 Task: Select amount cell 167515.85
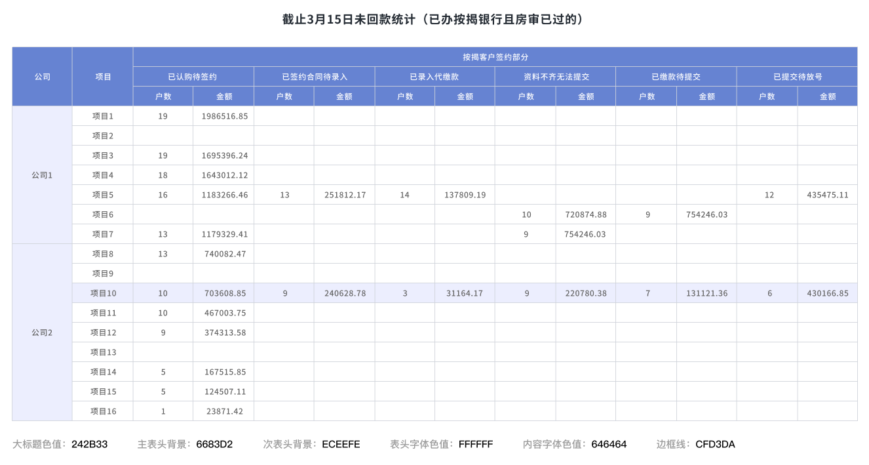[223, 372]
